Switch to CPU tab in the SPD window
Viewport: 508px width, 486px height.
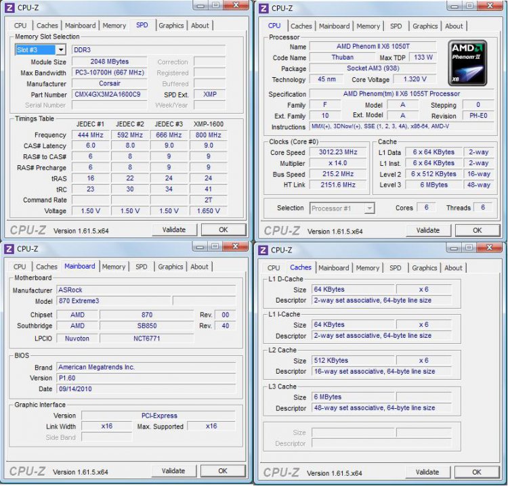tap(20, 26)
